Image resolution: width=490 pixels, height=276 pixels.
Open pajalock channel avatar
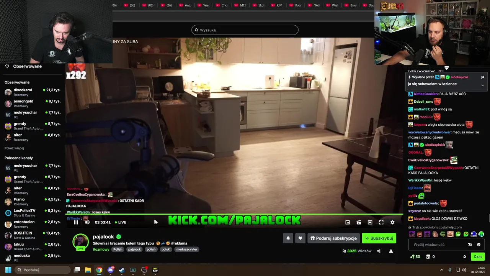[81, 242]
